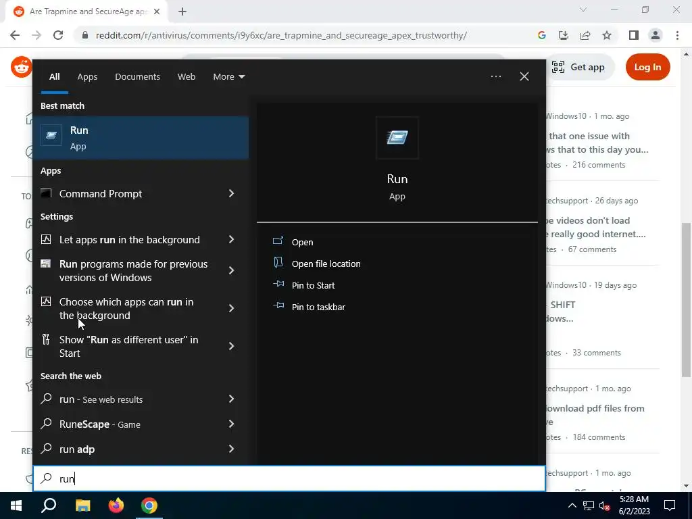Click the Chrome address bar URL
This screenshot has width=692, height=519.
[281, 35]
